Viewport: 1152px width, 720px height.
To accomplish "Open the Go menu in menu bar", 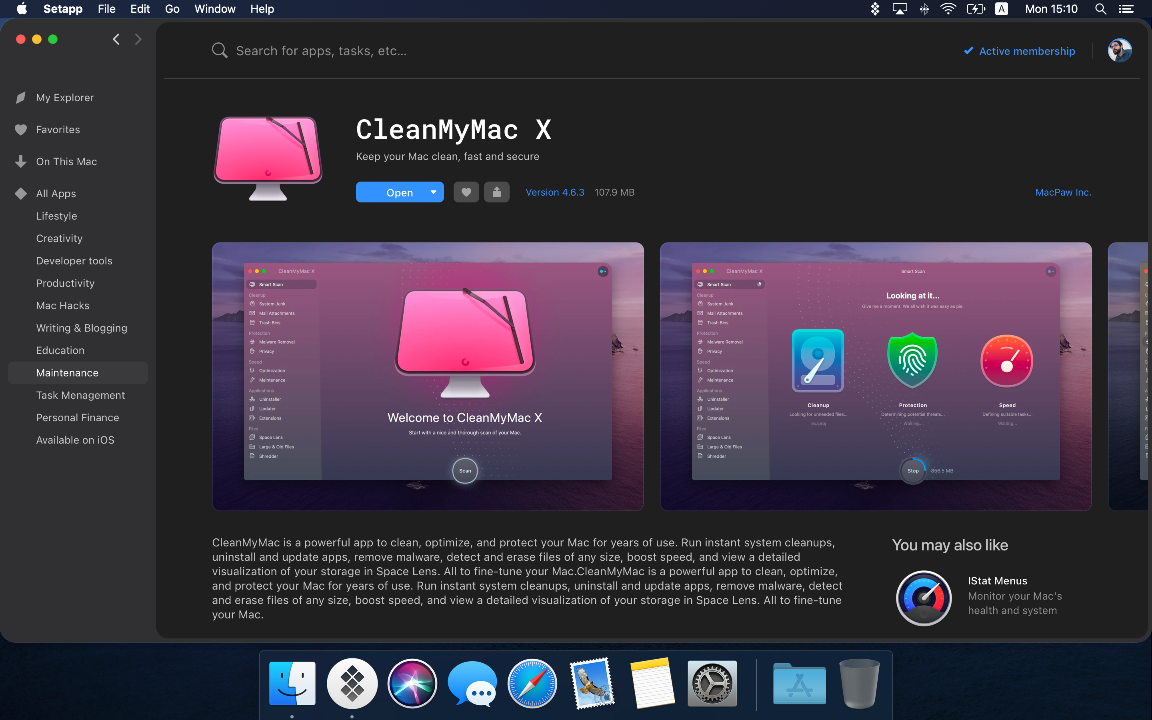I will click(x=172, y=9).
